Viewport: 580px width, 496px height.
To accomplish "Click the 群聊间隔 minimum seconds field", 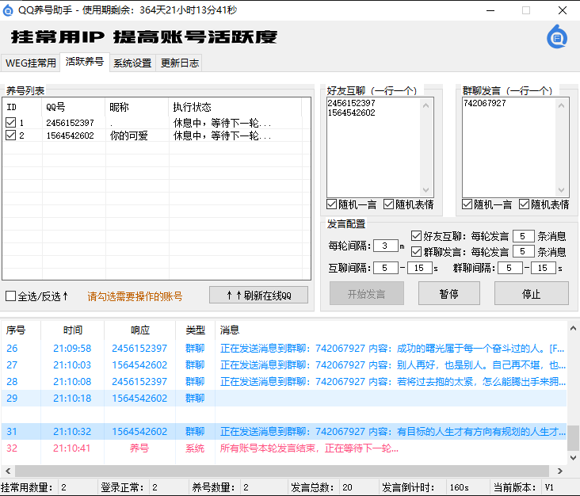I will coord(509,268).
